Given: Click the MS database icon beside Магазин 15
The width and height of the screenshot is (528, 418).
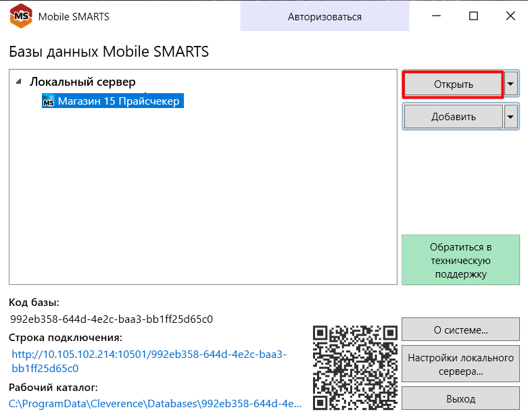Looking at the screenshot, I should 49,101.
